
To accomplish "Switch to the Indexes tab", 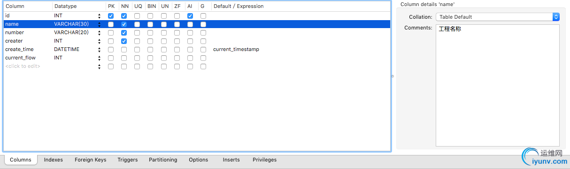I will (x=54, y=160).
